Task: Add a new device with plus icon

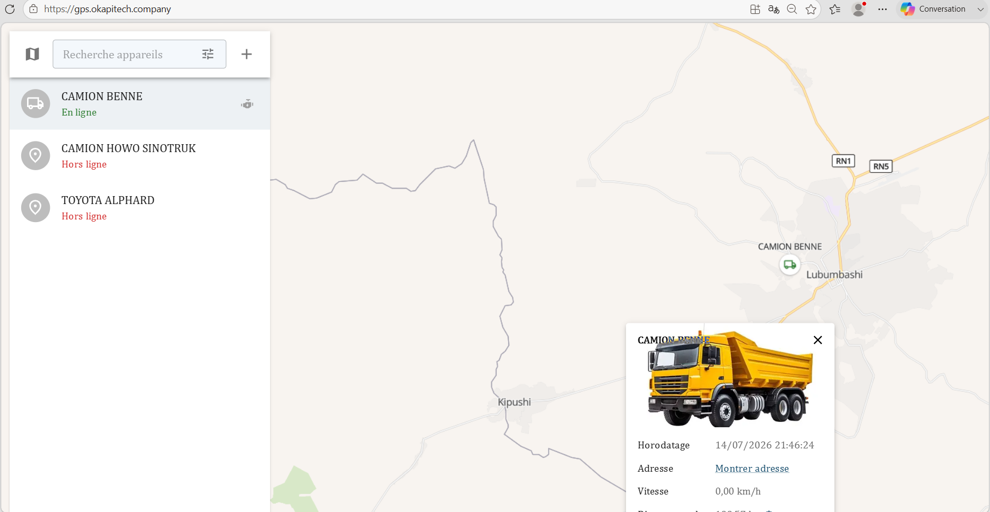Action: pos(247,54)
